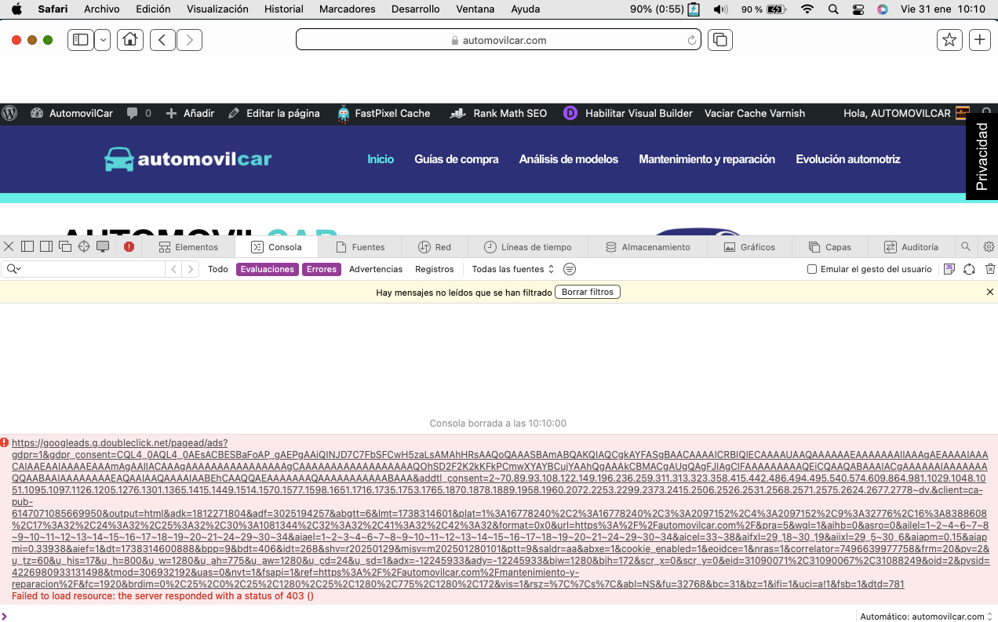Show Safari tab overview
This screenshot has width=998, height=622.
(719, 40)
